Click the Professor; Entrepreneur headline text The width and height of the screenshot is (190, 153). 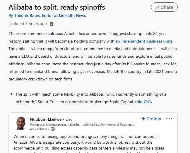(x=83, y=124)
